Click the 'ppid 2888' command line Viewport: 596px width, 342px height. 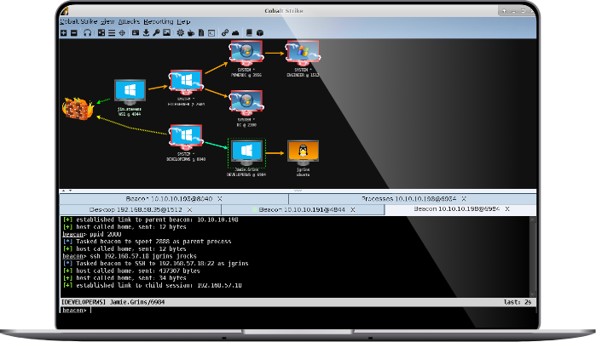coord(91,234)
